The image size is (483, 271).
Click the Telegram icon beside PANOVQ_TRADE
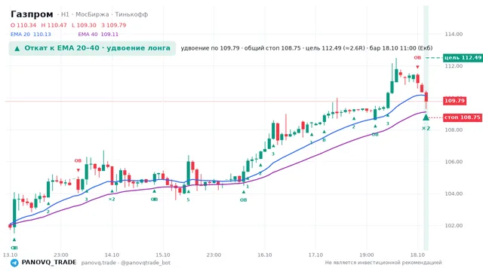14,263
